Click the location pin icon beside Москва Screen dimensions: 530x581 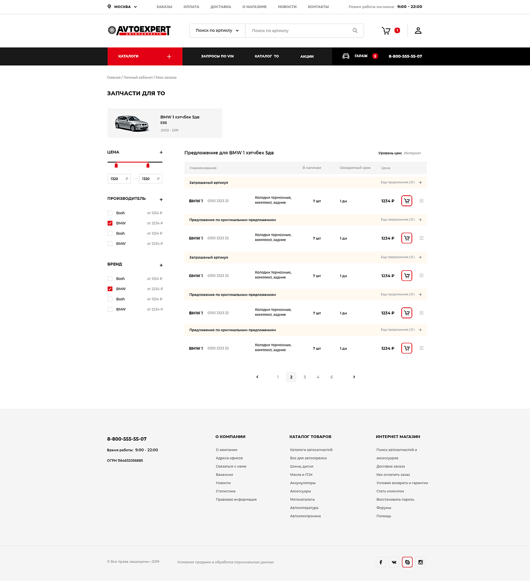click(109, 6)
